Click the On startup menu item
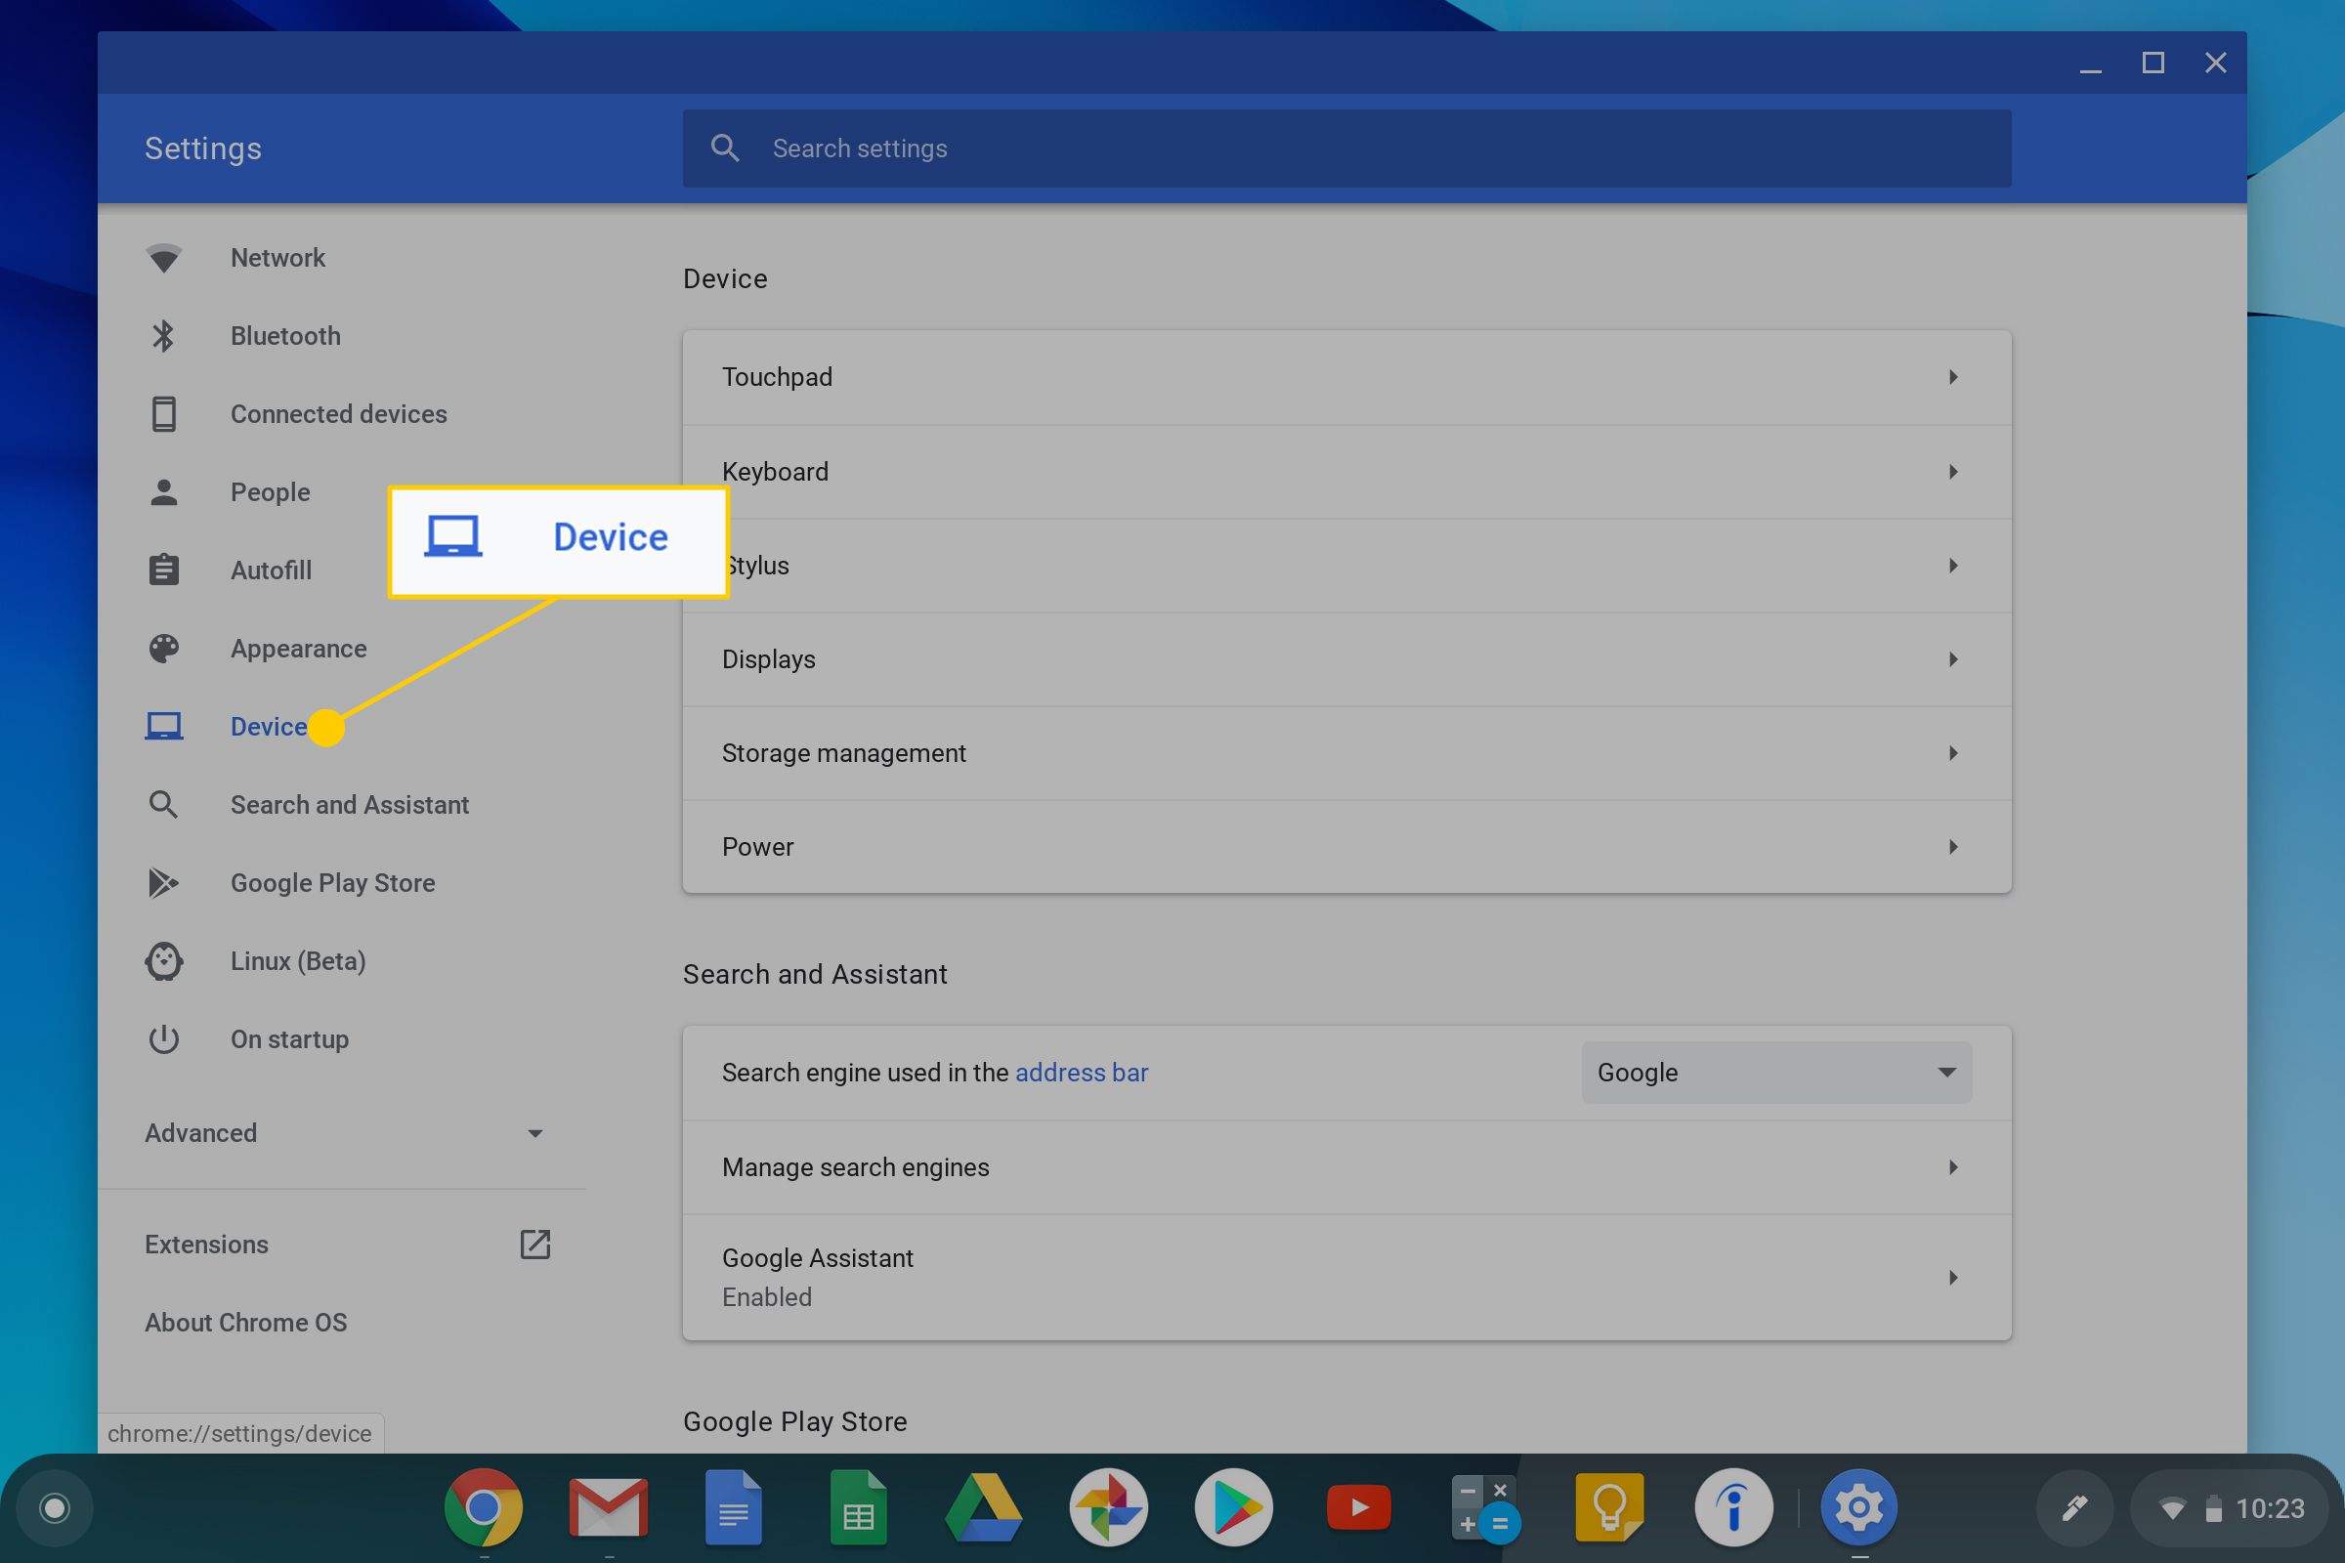2345x1563 pixels. 289,1037
